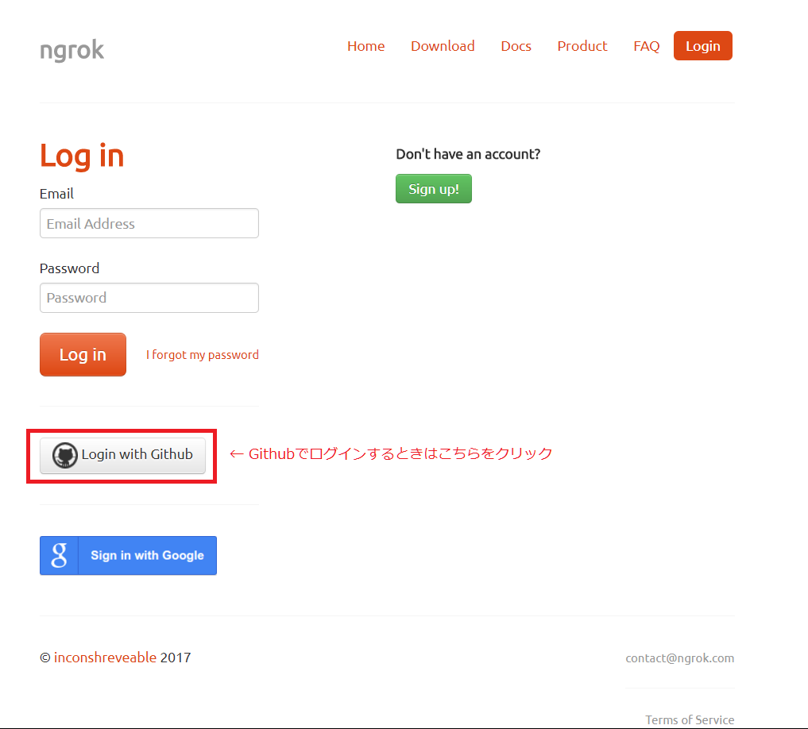Click the GitHub octocat icon

pos(65,456)
